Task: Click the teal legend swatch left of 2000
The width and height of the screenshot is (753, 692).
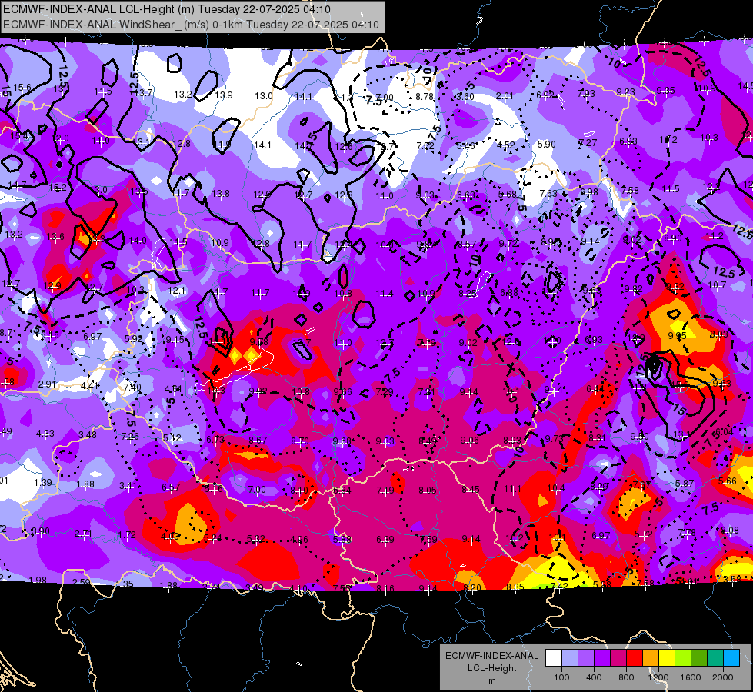Action: 715,657
